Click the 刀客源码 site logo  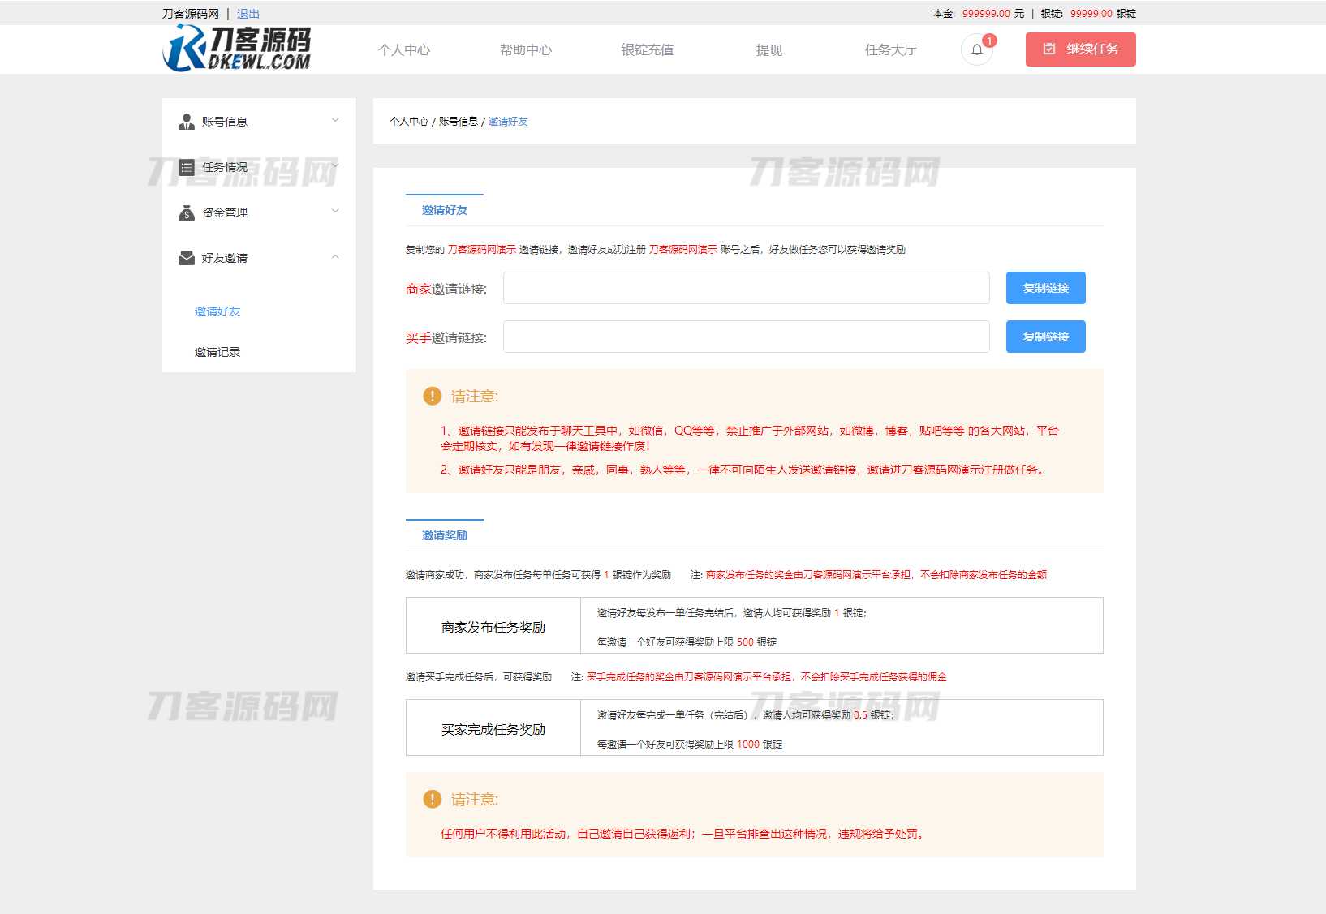(237, 49)
